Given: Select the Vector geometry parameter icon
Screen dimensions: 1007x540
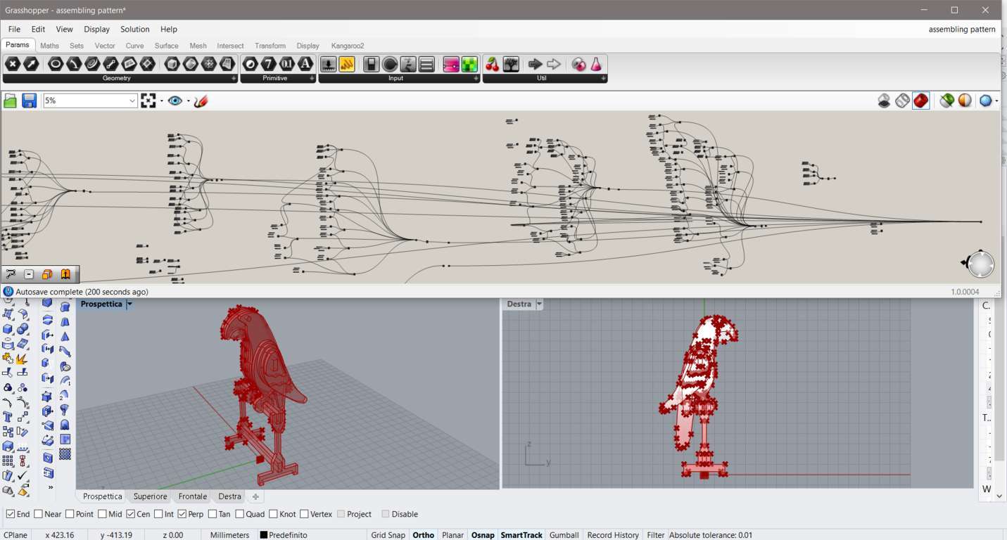Looking at the screenshot, I should 31,64.
